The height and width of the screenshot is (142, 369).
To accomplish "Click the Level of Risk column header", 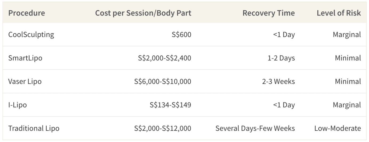I will [339, 13].
